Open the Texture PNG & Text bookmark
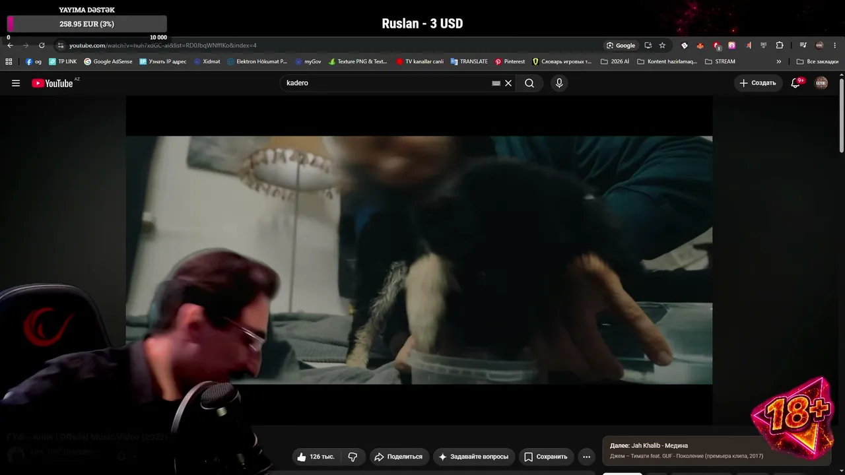The width and height of the screenshot is (845, 475). point(358,61)
